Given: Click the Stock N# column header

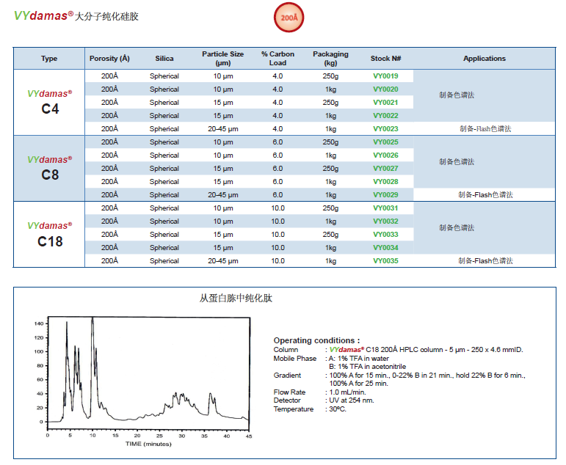Looking at the screenshot, I should click(x=385, y=59).
